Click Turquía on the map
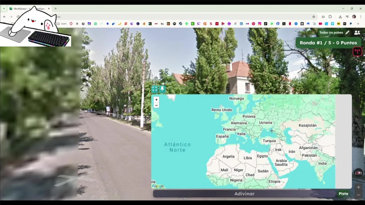 coord(269,141)
